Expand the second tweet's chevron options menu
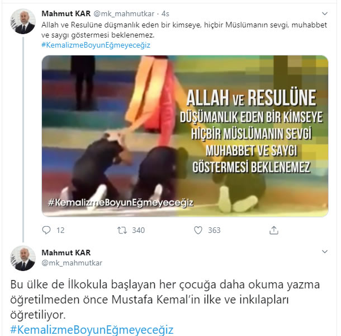 (324, 251)
